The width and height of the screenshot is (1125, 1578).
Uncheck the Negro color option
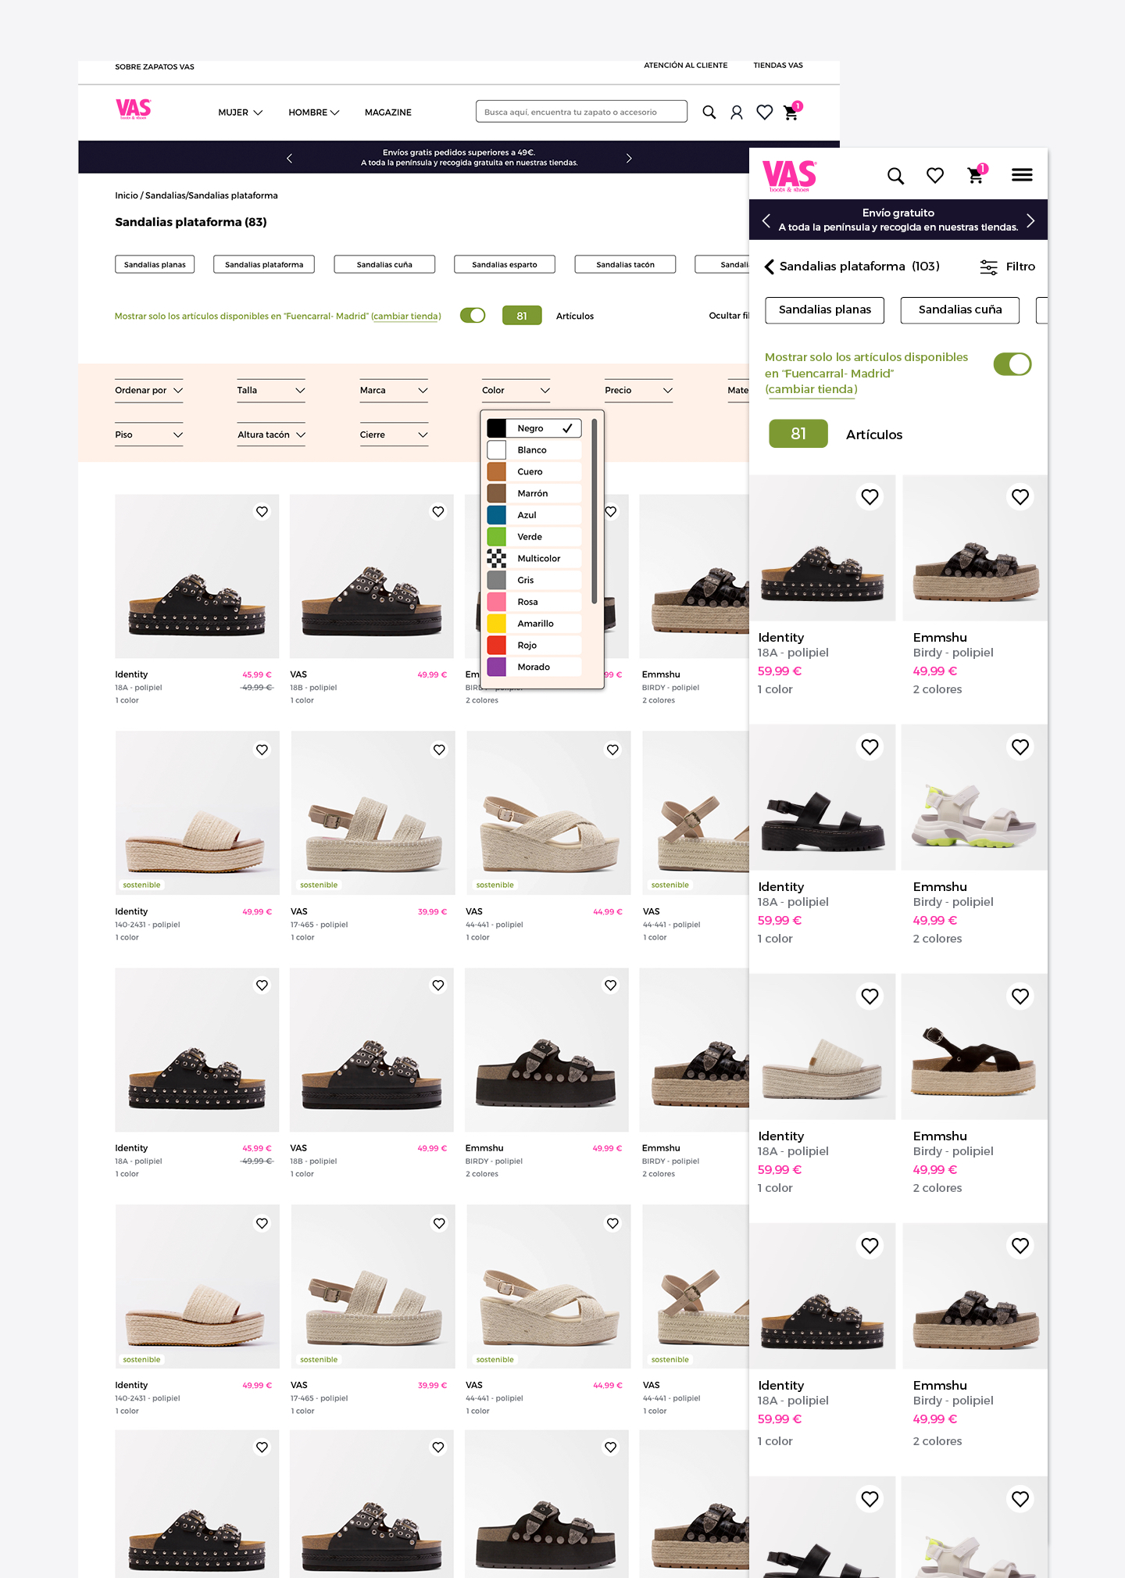point(534,428)
